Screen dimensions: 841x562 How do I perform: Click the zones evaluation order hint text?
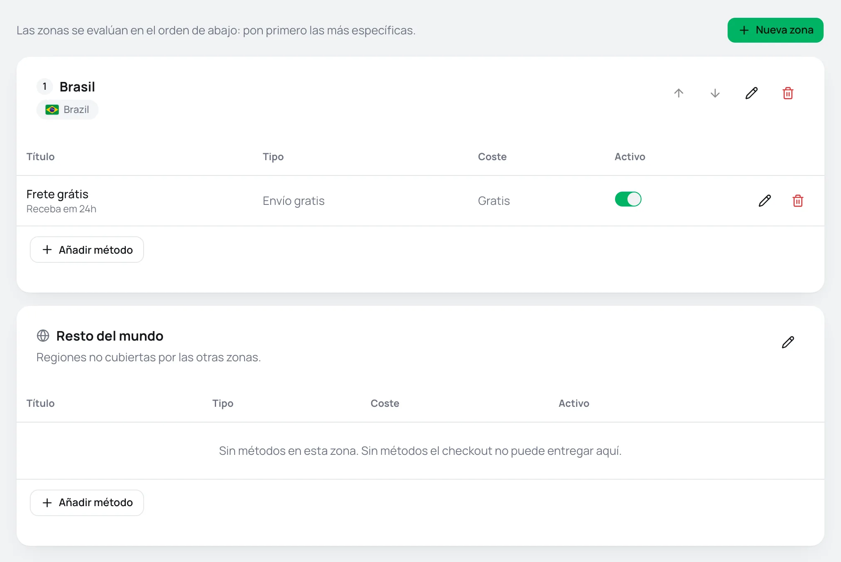point(216,30)
